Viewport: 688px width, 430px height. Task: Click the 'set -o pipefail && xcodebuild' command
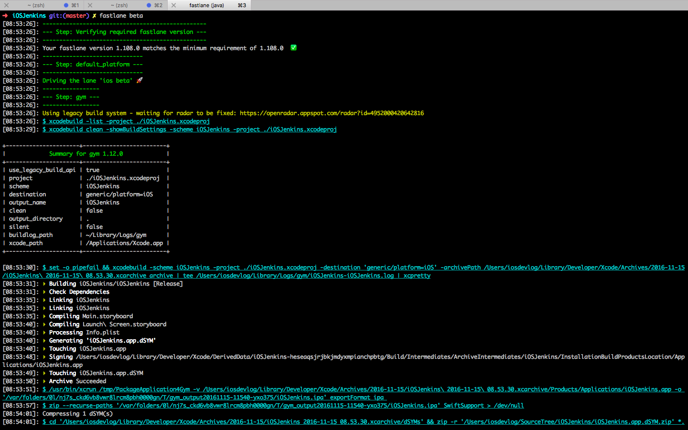(344, 271)
